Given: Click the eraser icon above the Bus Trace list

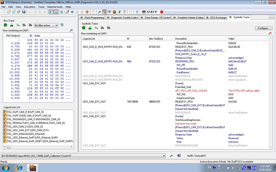Looking at the screenshot, I should (71, 31).
